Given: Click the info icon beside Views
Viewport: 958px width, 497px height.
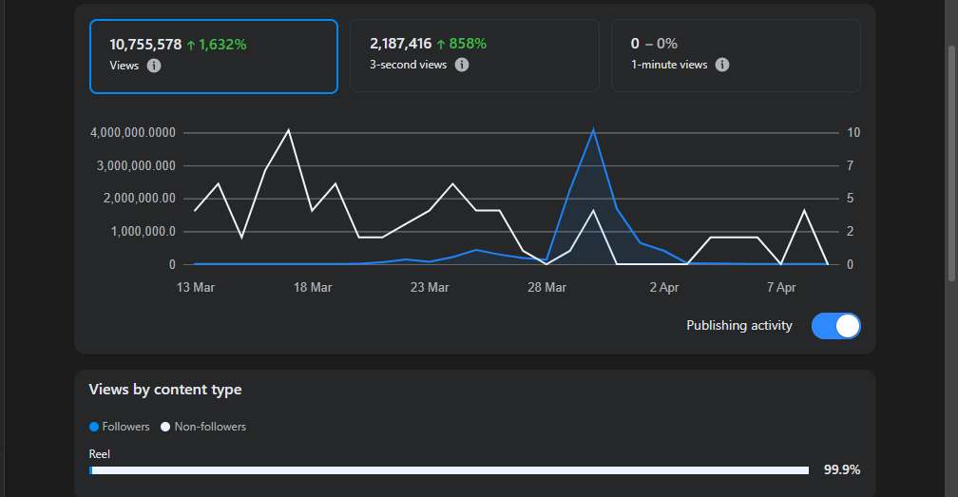Looking at the screenshot, I should click(x=154, y=66).
